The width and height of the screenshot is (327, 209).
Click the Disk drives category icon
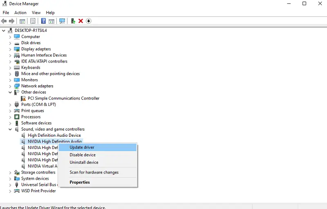(x=17, y=43)
